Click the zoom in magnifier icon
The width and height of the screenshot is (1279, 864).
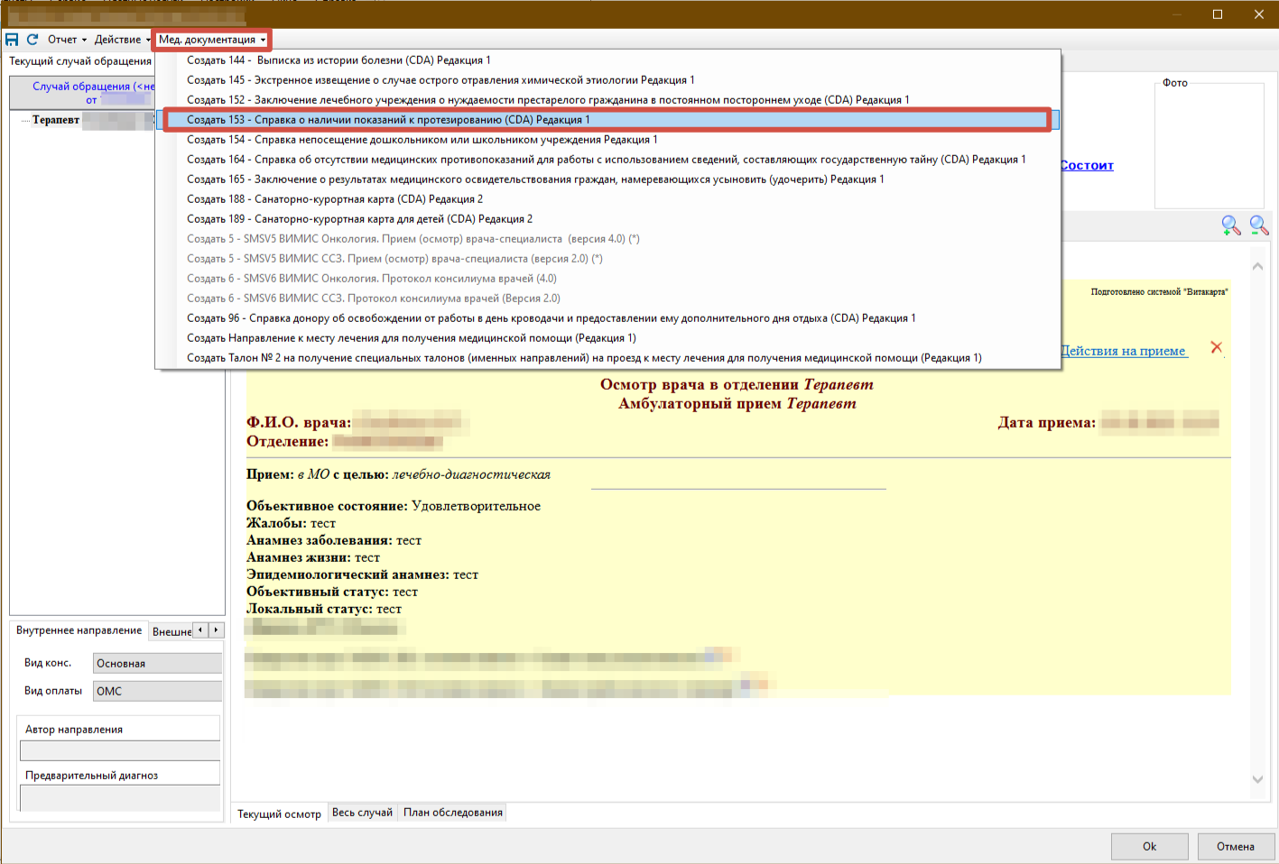pyautogui.click(x=1230, y=225)
